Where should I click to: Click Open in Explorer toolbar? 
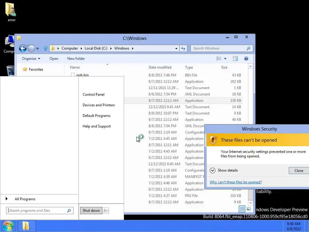point(54,59)
